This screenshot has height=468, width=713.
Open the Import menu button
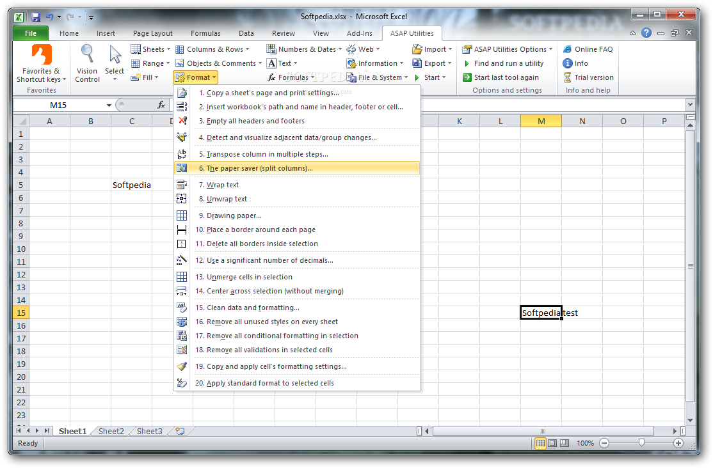tap(432, 49)
